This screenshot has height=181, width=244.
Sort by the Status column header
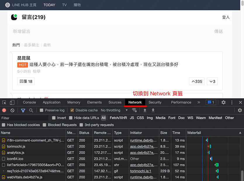point(85,133)
